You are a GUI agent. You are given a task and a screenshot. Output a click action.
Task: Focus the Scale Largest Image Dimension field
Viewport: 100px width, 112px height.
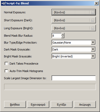(x=74, y=78)
